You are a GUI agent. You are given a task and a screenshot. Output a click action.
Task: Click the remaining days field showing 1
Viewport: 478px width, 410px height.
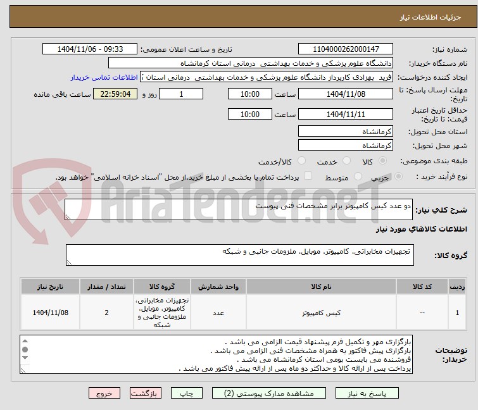[x=181, y=94]
